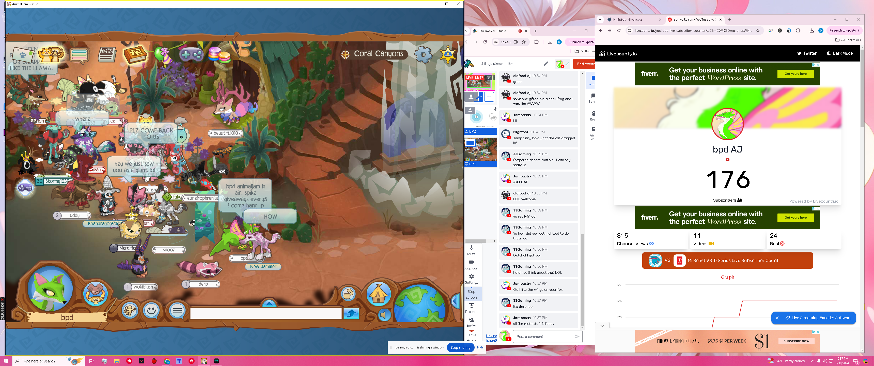
Task: Click the sheriff star report badge icon
Action: [x=447, y=55]
